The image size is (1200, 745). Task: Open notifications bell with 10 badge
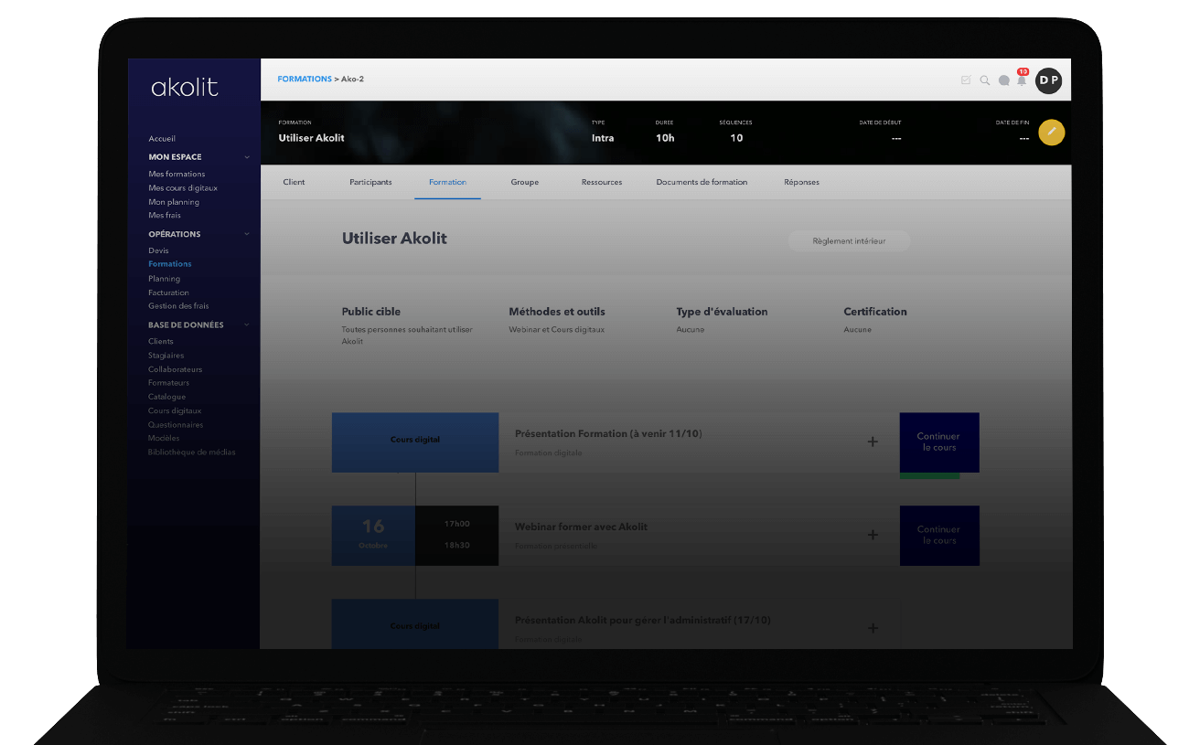(1023, 79)
